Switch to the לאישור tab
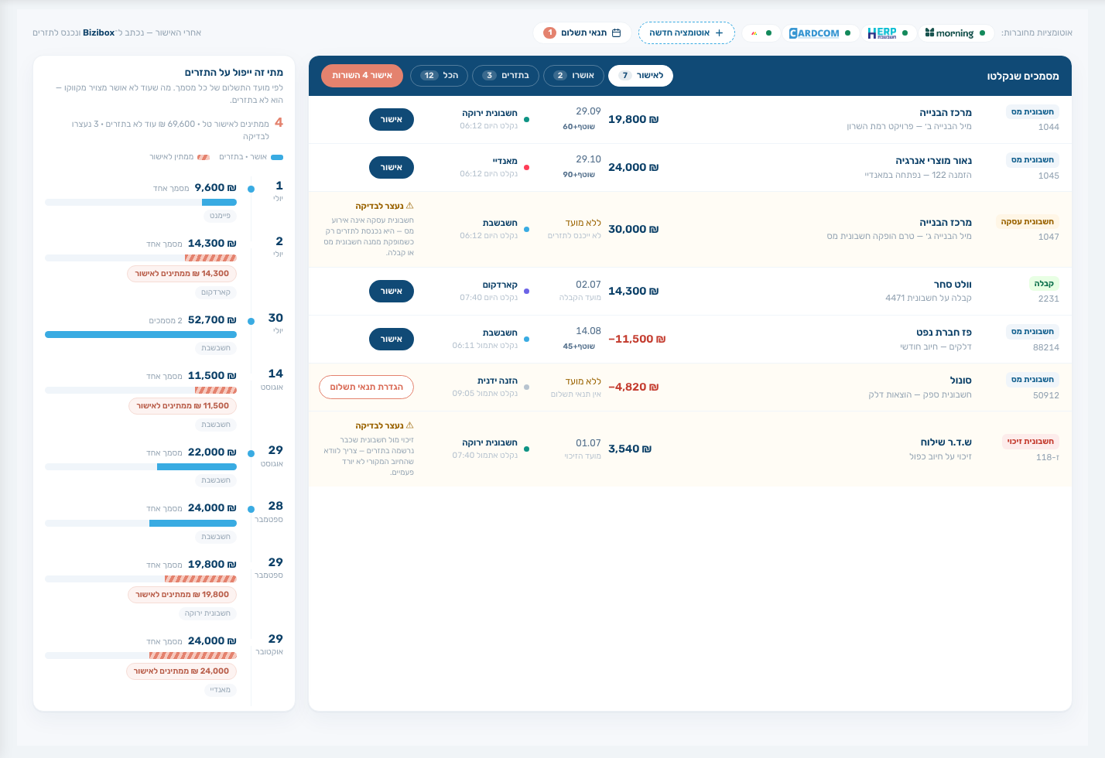This screenshot has height=758, width=1105. (641, 76)
